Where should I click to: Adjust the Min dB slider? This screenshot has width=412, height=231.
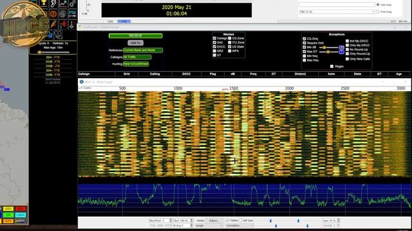(328, 47)
